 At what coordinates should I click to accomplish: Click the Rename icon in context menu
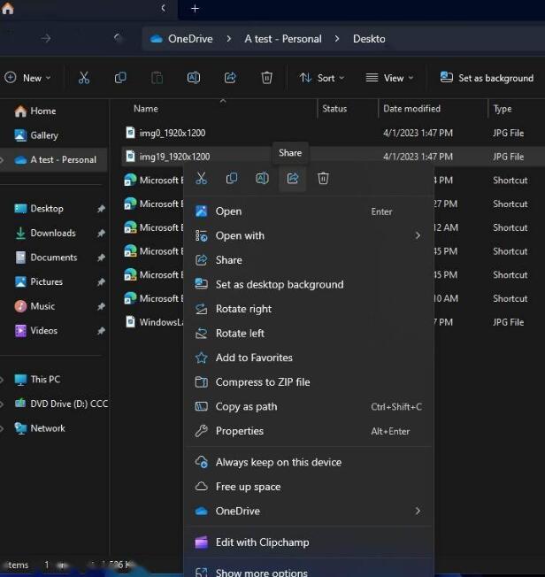(x=262, y=179)
